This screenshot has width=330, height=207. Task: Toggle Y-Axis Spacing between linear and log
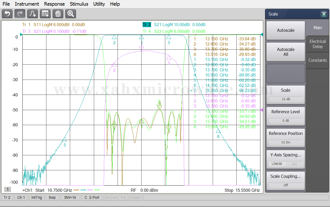coord(286,164)
